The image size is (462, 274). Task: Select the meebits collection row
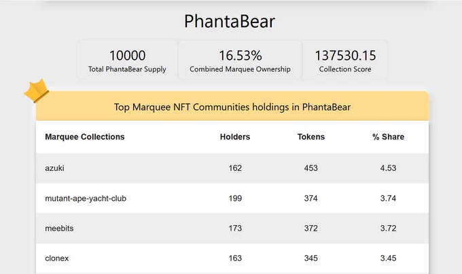pos(232,229)
